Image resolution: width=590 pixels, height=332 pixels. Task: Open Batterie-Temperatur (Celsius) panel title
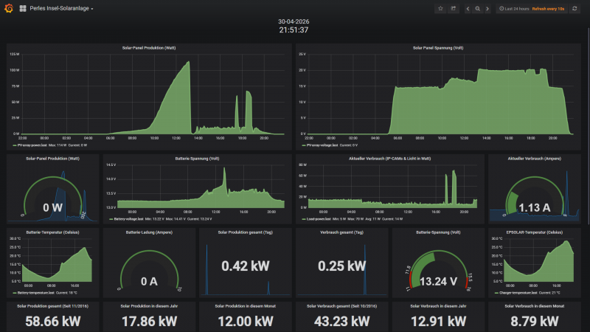point(52,232)
